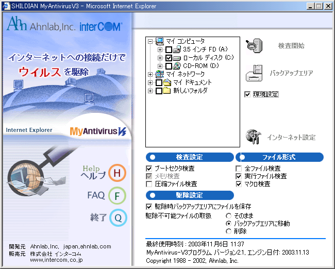Select バックアップエリアに移動 radio option
Image resolution: width=335 pixels, height=269 pixels.
tap(229, 224)
